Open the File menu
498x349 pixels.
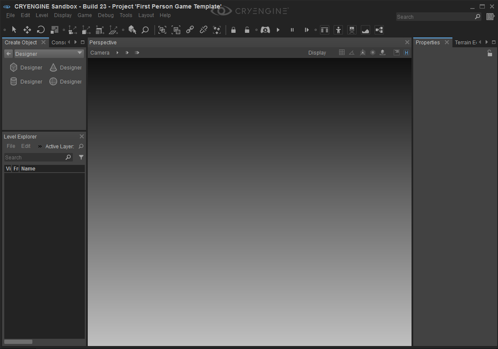pyautogui.click(x=11, y=15)
